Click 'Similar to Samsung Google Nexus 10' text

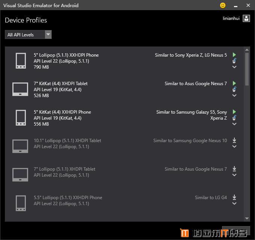(190, 141)
